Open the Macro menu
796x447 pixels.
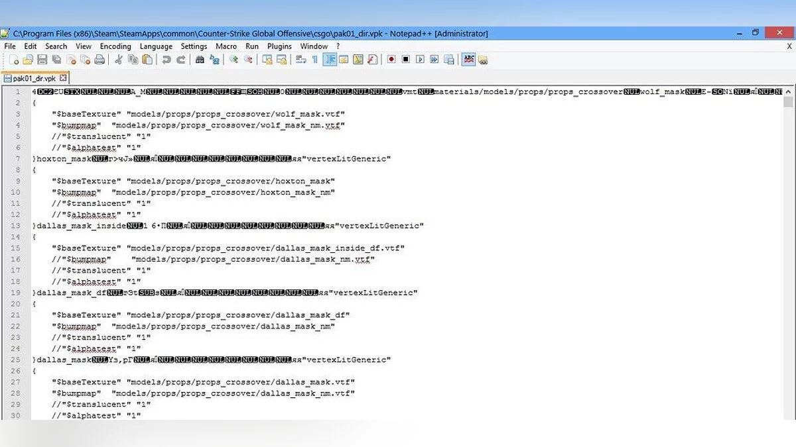(x=226, y=46)
